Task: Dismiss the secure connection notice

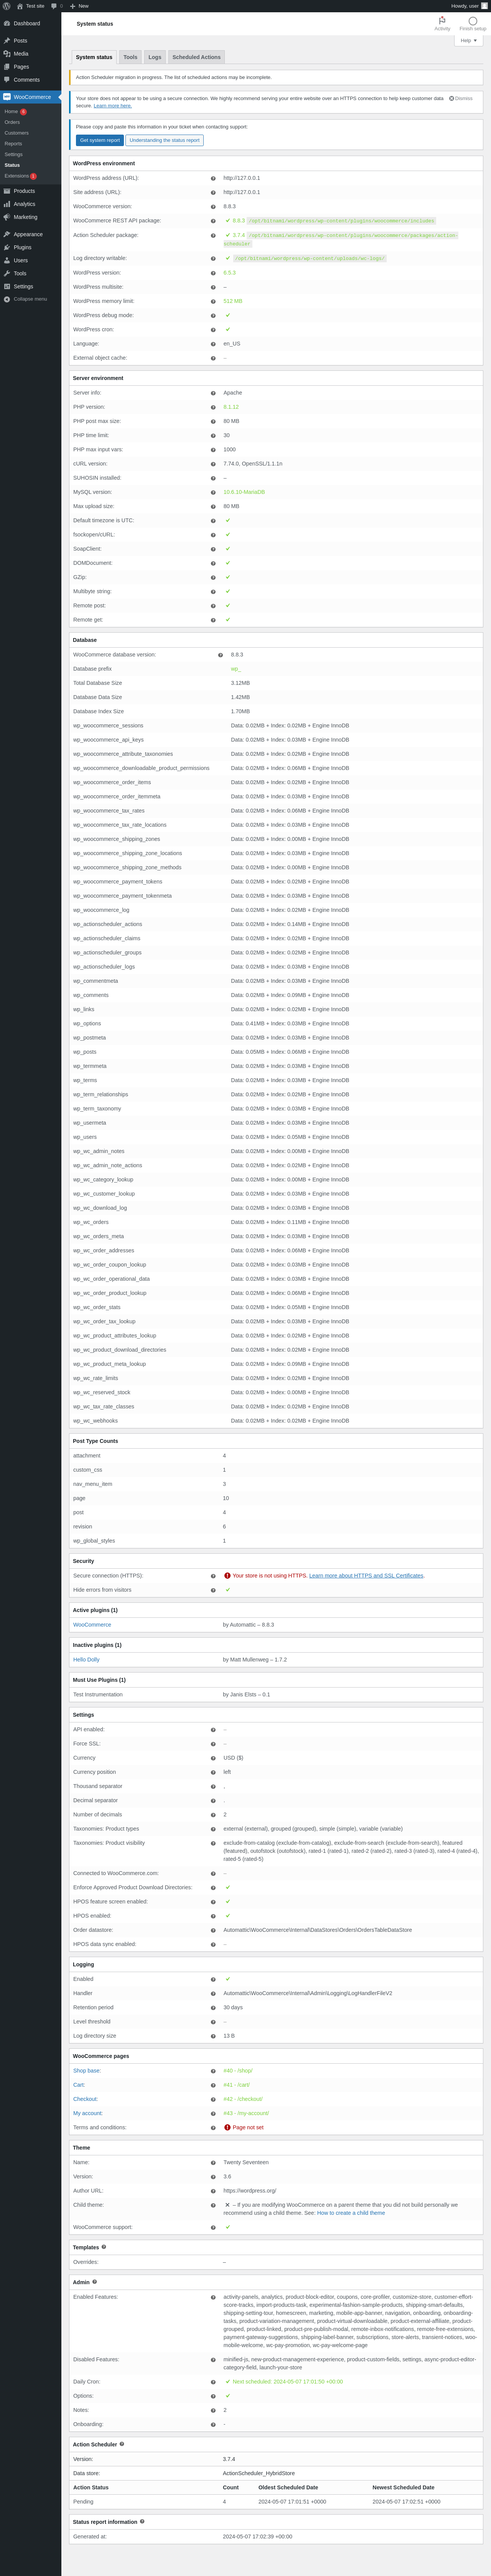Action: (x=461, y=98)
